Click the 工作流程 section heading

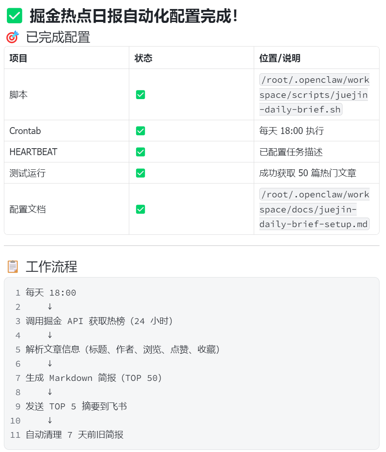point(52,266)
